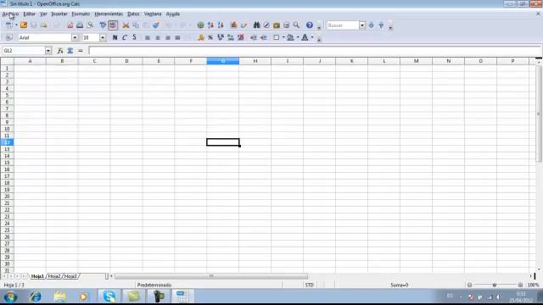Click the Skype taskbar icon
543x305 pixels.
109,297
